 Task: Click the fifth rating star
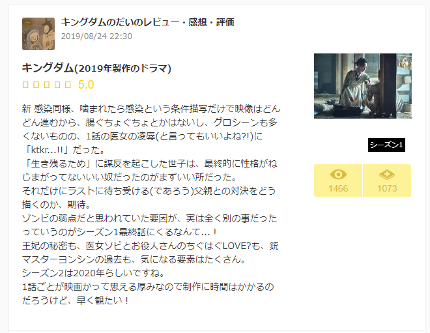(68, 85)
